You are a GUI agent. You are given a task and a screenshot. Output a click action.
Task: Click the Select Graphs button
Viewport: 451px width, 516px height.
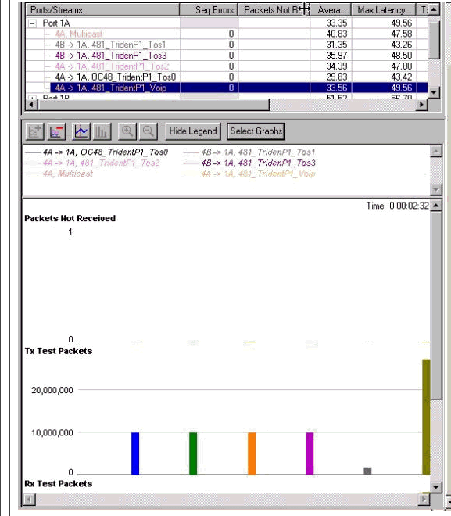(256, 131)
